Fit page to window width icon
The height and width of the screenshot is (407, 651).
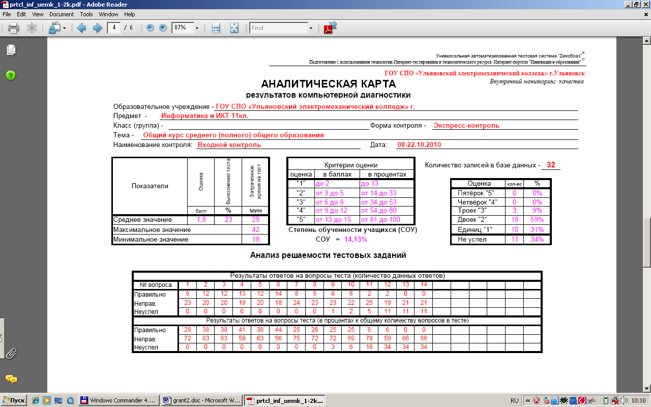216,28
